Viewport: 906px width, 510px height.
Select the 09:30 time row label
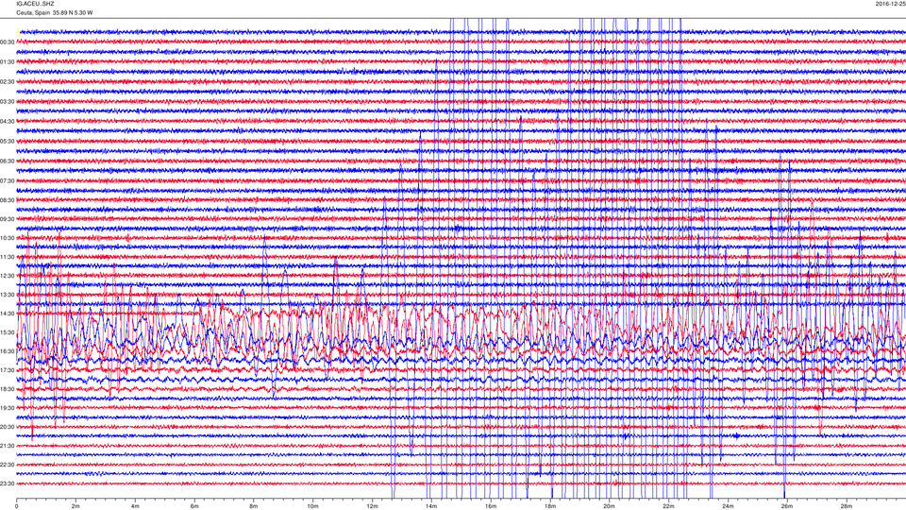[8, 219]
